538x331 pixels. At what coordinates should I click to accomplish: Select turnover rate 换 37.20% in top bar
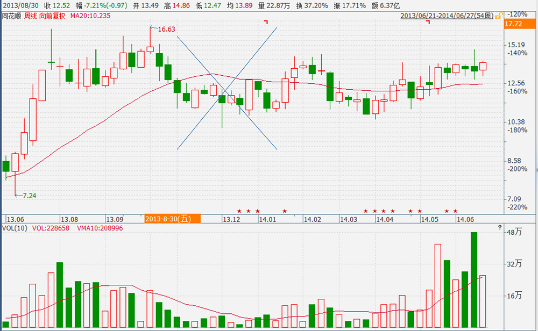point(312,6)
